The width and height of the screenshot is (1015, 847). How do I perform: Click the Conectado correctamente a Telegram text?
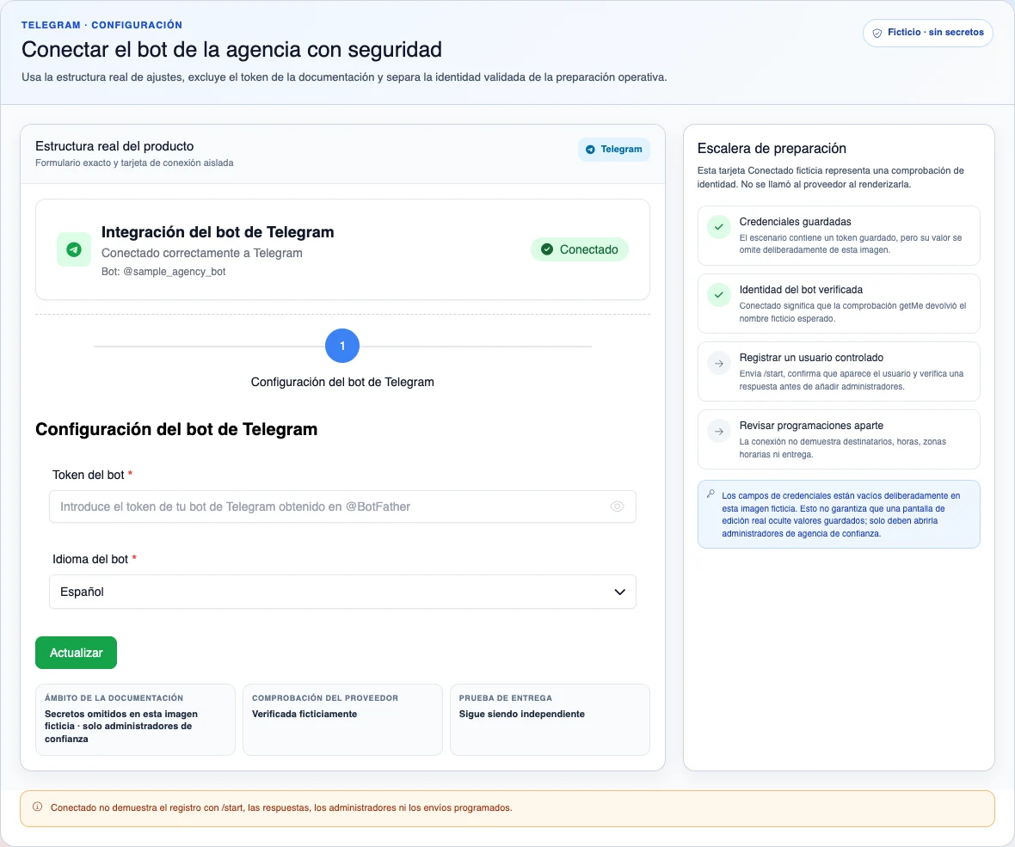[202, 253]
